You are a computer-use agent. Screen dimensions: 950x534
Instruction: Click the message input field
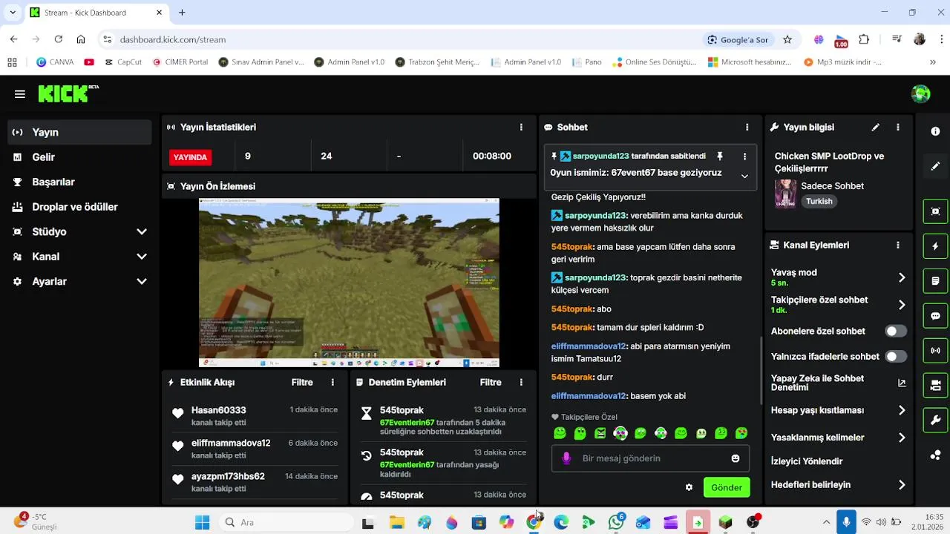tap(650, 458)
